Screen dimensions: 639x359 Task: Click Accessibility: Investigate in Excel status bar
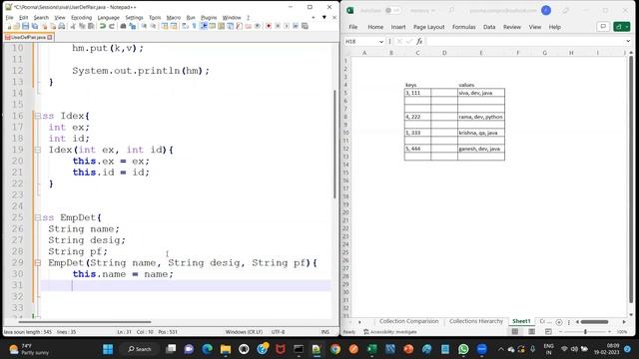click(x=390, y=332)
